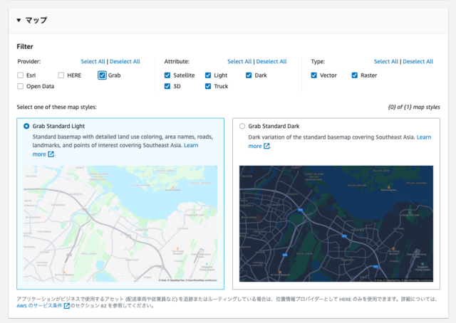Click the マップ section heading
Image resolution: width=456 pixels, height=323 pixels.
[x=36, y=20]
